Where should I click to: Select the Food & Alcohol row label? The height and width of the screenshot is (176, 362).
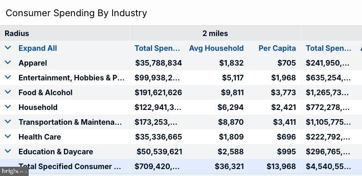(45, 92)
